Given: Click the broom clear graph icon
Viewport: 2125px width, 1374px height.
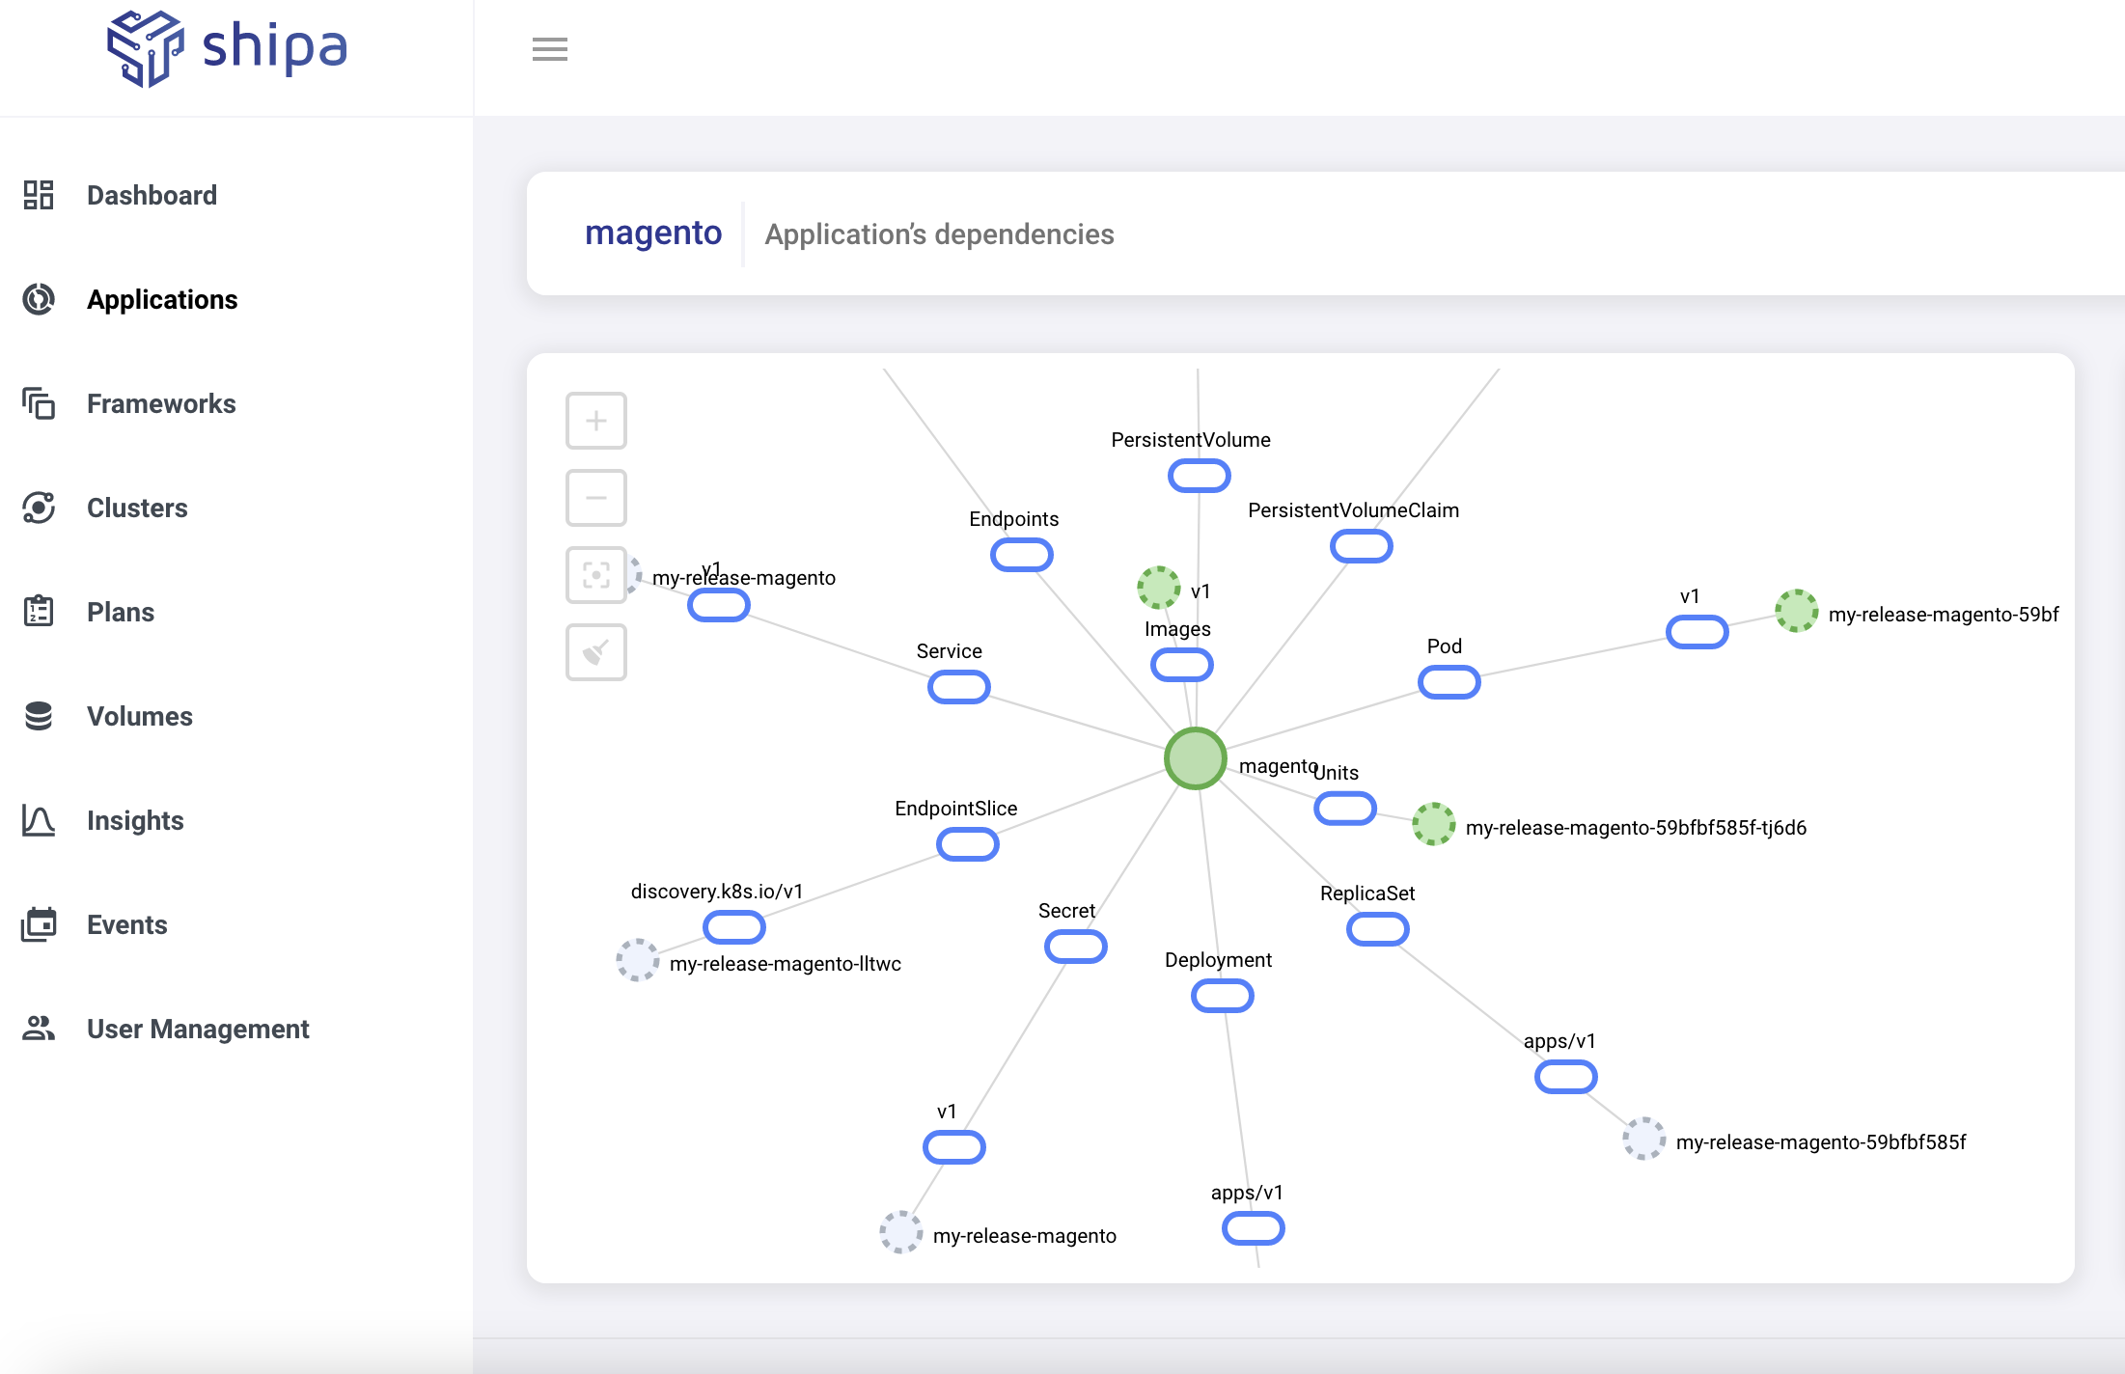Looking at the screenshot, I should click(595, 652).
